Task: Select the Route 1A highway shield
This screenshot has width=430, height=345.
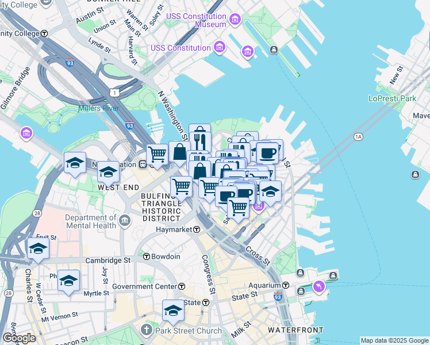Action: (x=358, y=137)
